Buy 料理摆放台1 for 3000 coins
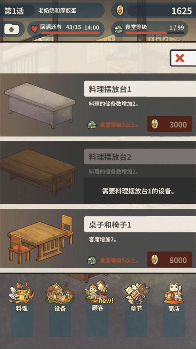The height and width of the screenshot is (349, 196). pyautogui.click(x=170, y=124)
